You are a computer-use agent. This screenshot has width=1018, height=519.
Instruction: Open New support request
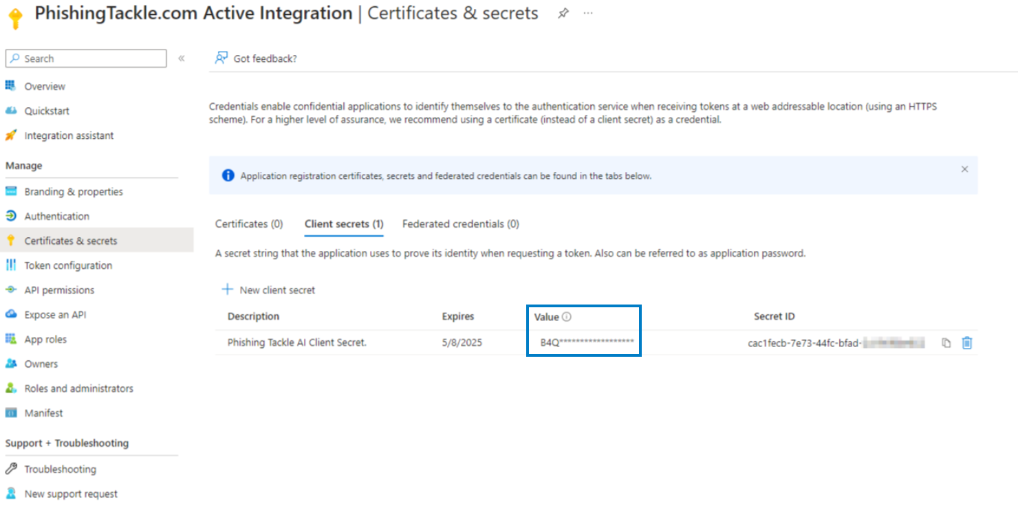pos(71,494)
